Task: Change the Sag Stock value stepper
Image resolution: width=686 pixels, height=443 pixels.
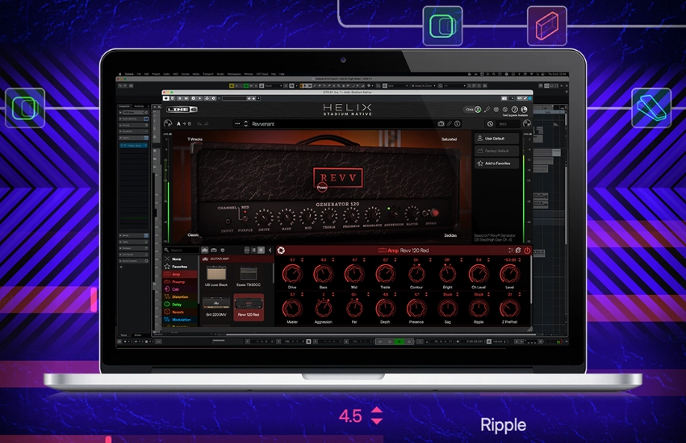Action: coord(458,295)
